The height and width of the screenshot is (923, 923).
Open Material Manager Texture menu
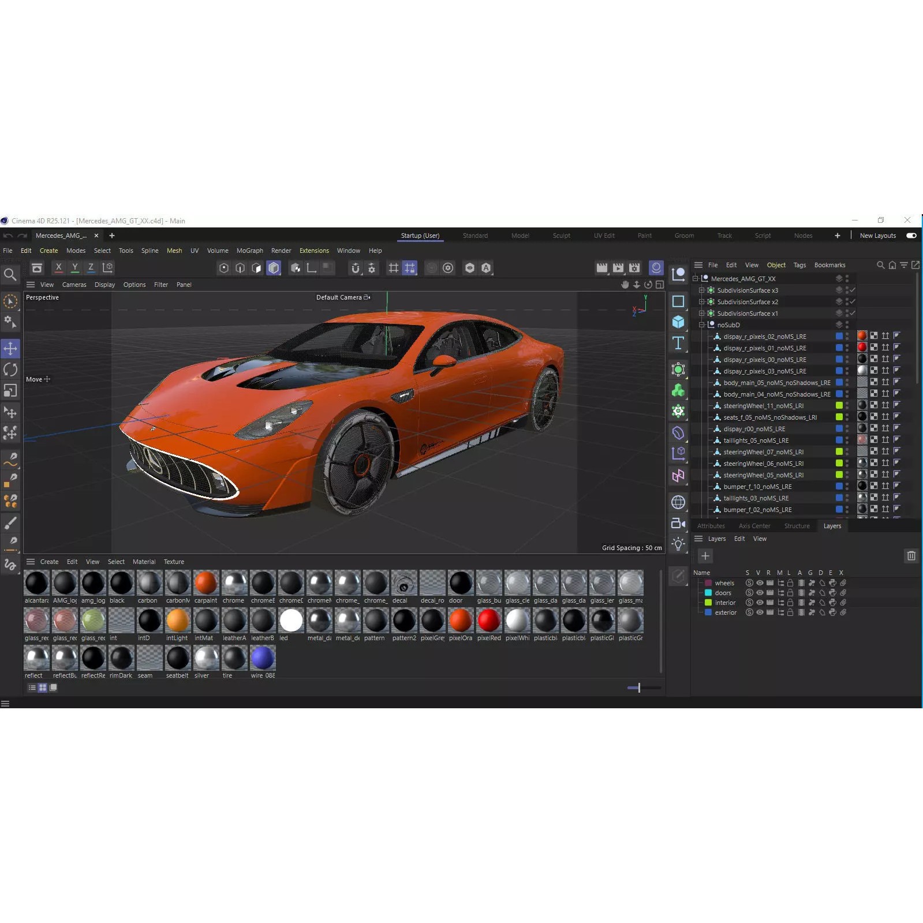174,562
